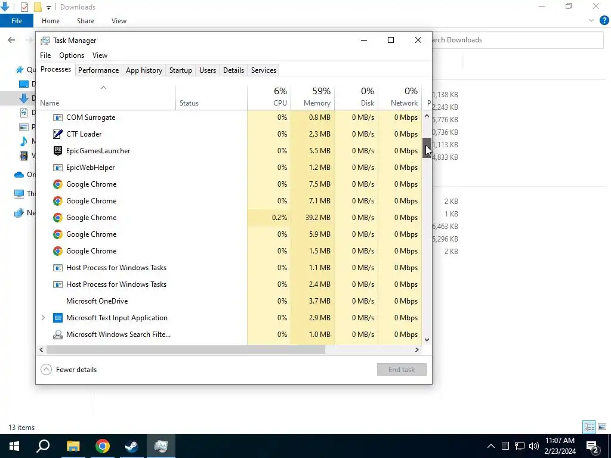Sort processes by Name column header
This screenshot has height=458, width=611.
(x=107, y=97)
